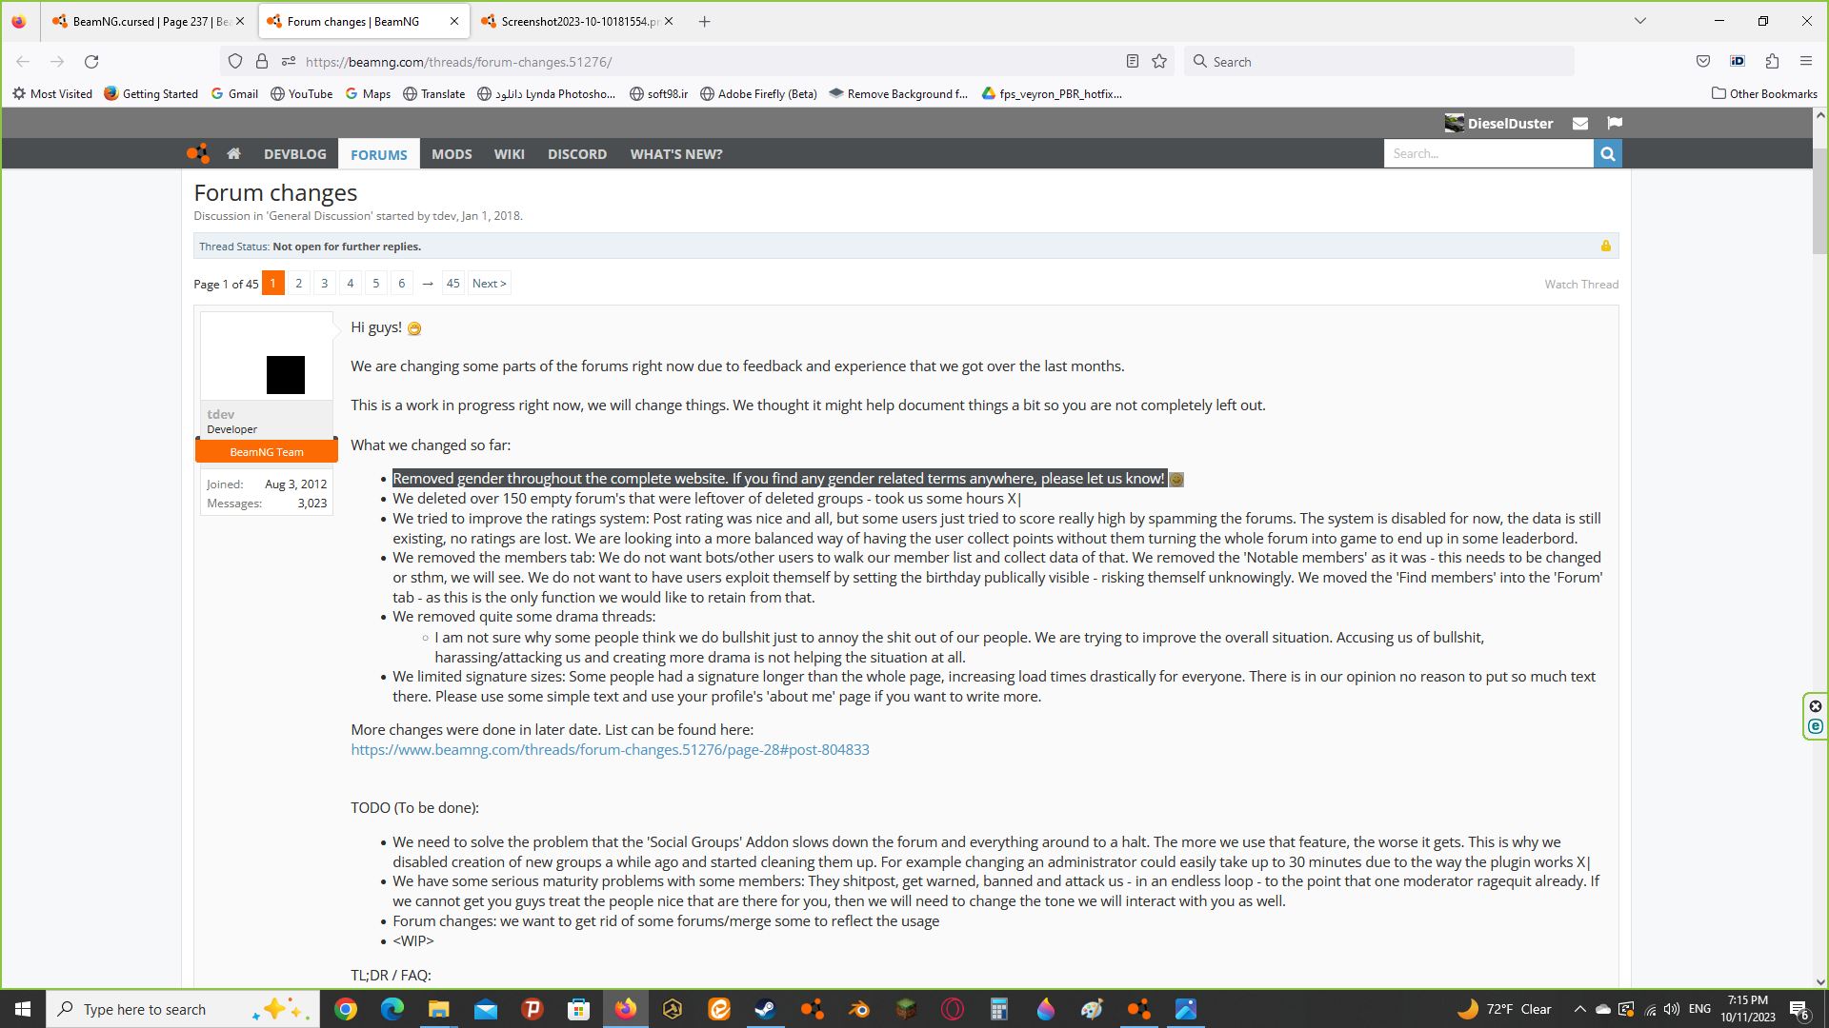Viewport: 1829px width, 1028px height.
Task: Toggle reader view icon in the address bar
Action: tap(1133, 61)
